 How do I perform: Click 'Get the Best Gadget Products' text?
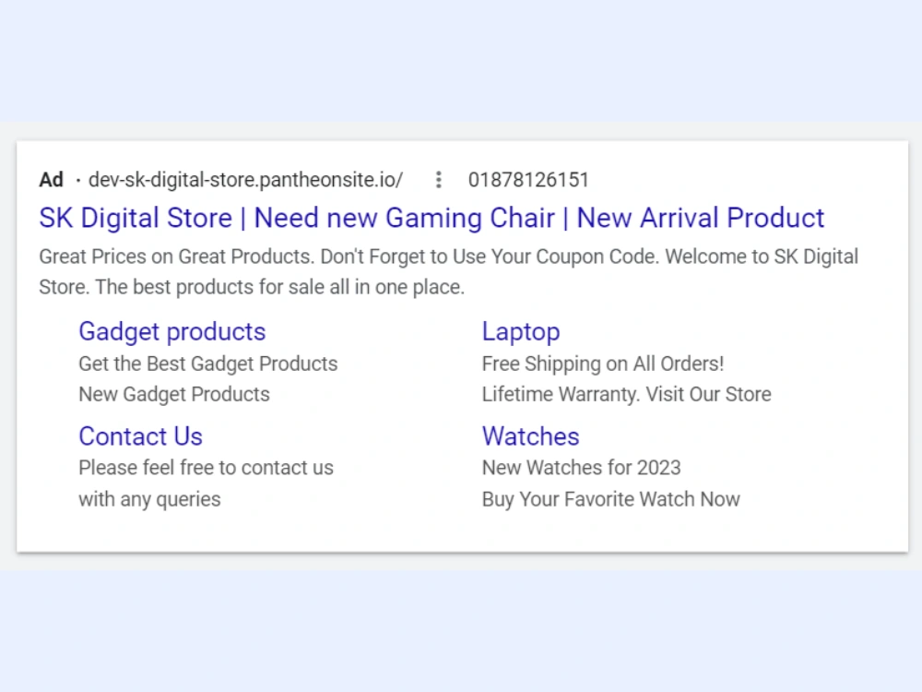[x=208, y=364]
